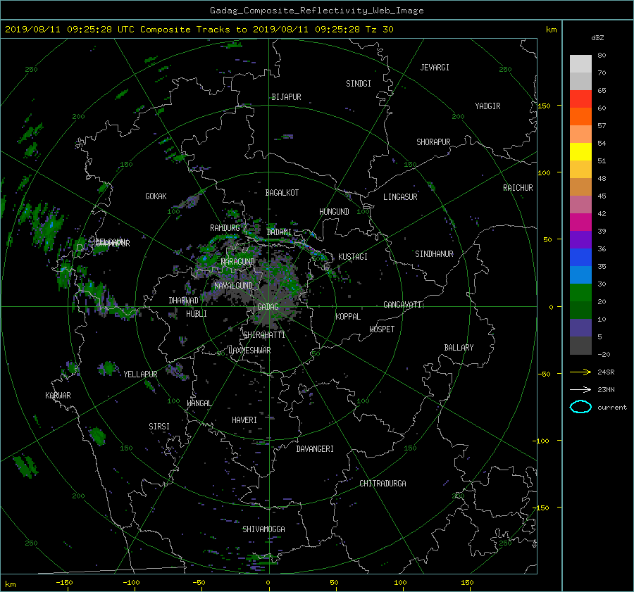Click the -150 tick on bottom axis

point(64,583)
